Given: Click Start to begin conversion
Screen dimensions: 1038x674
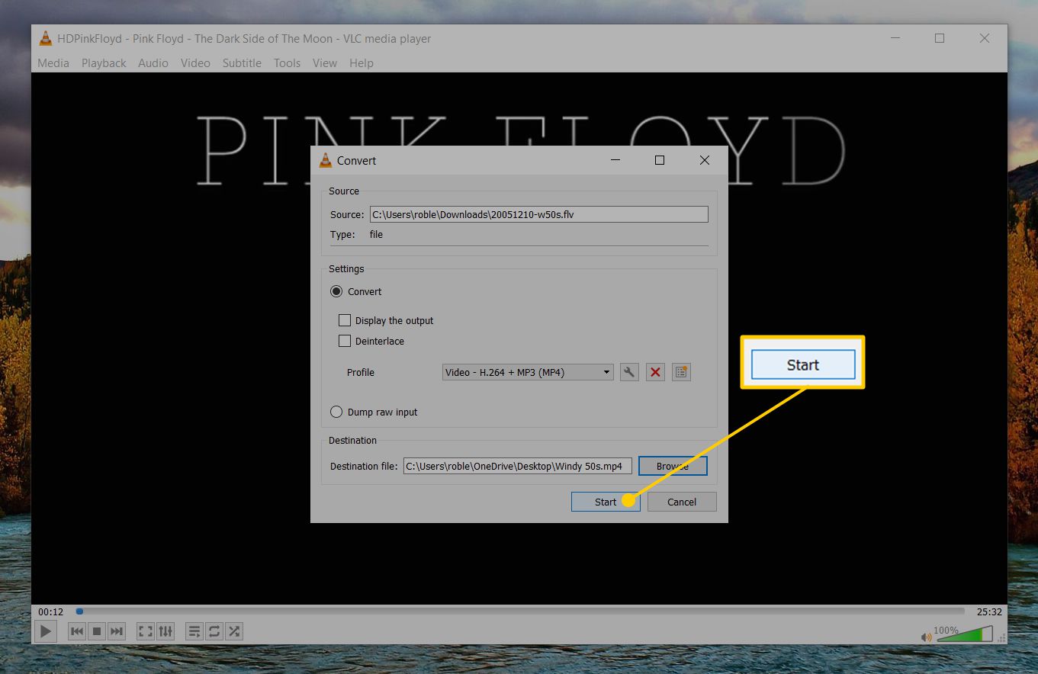Looking at the screenshot, I should [606, 502].
